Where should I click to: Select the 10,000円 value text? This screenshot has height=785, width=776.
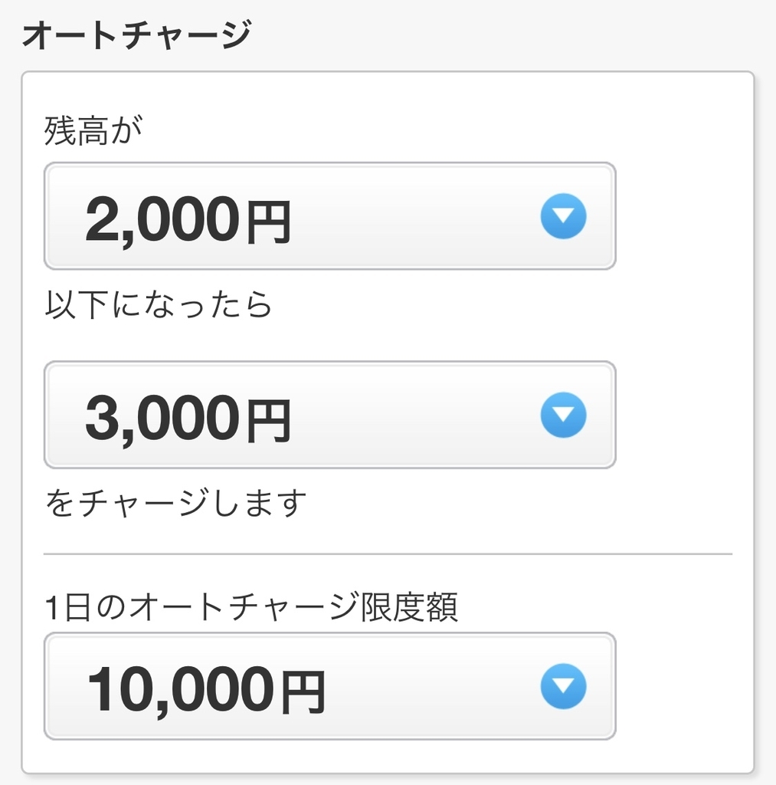[x=206, y=691]
